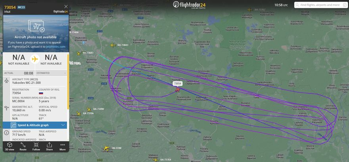Select aircraft RA-73683 near Bronnitsy
This screenshot has width=349, height=162.
click(x=79, y=54)
